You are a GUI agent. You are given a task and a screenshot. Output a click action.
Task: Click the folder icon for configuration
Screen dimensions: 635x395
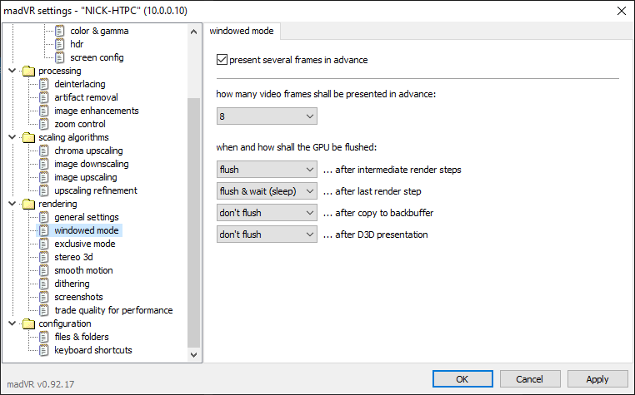click(x=28, y=323)
